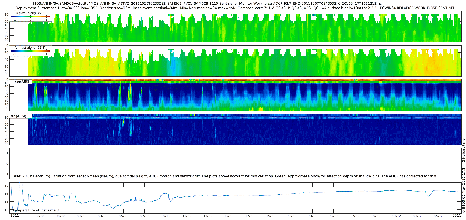
Task: Click the '17' temperature axis tick
Action: click(6, 186)
